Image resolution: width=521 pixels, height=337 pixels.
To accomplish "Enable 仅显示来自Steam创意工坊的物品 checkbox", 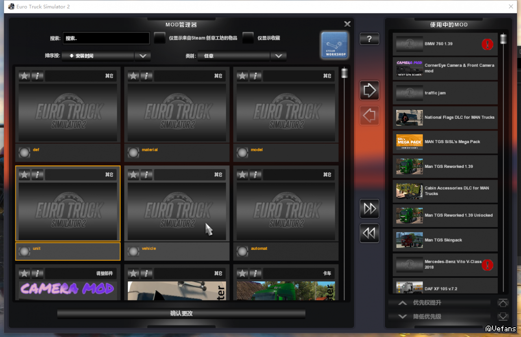I will click(160, 38).
